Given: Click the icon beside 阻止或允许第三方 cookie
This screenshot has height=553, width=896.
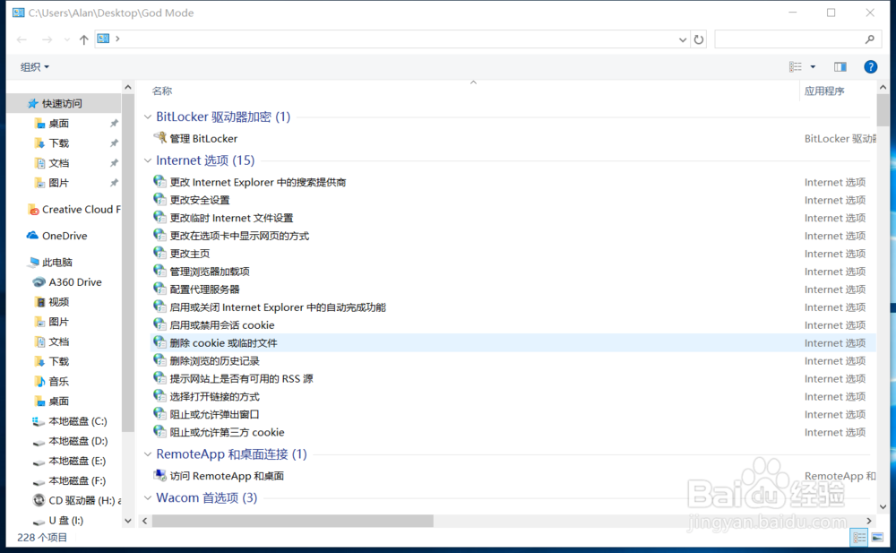Looking at the screenshot, I should click(160, 432).
